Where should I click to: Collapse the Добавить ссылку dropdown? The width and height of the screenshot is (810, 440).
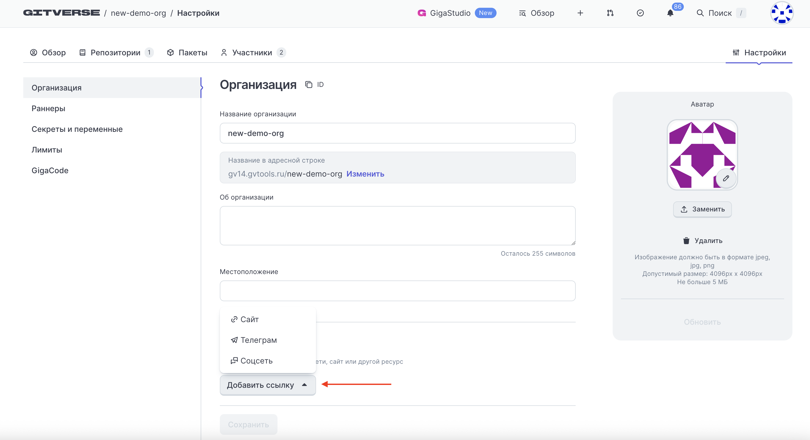click(x=268, y=385)
